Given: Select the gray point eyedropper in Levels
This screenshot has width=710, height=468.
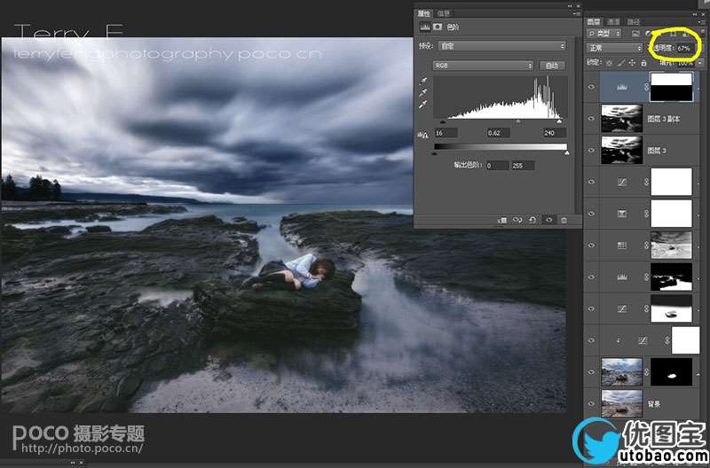Looking at the screenshot, I should (423, 93).
